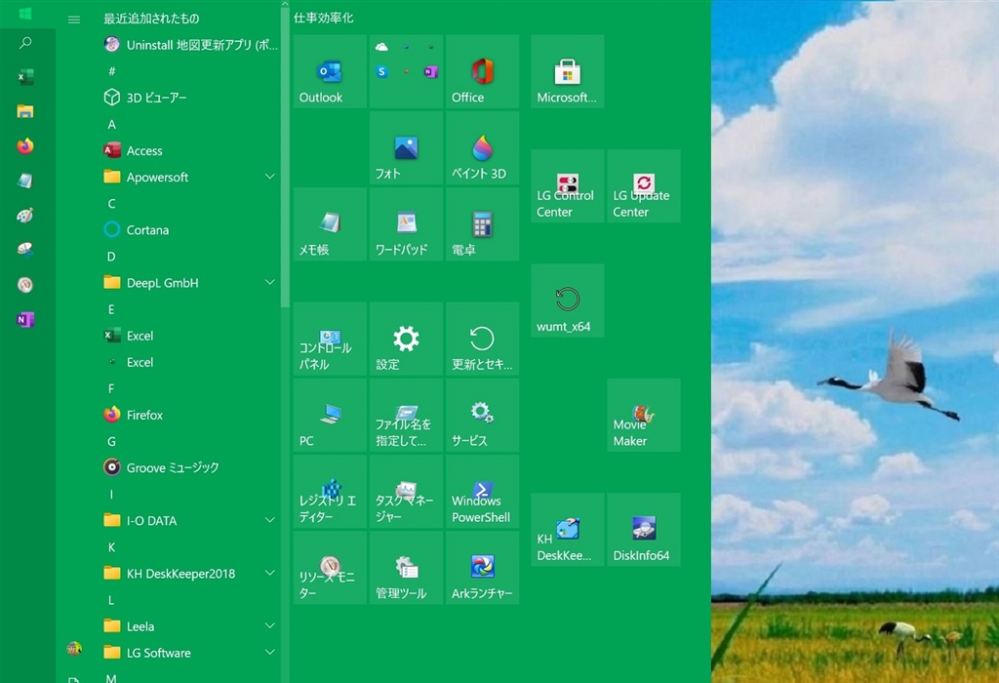
Task: Launch the レジストリ エディター tile
Action: coord(330,492)
